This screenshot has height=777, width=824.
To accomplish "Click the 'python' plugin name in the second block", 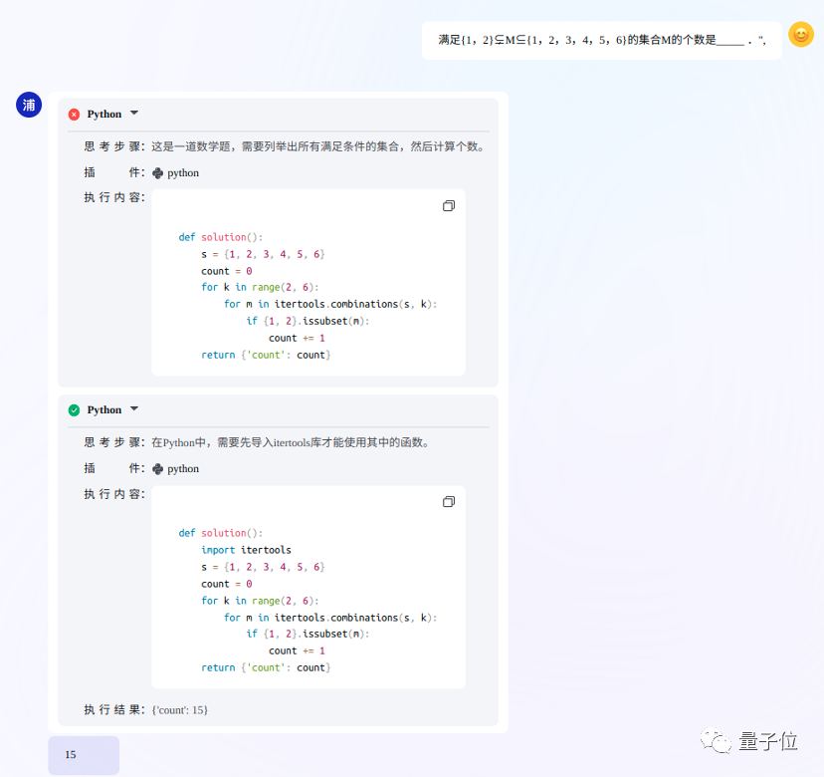I will click(x=183, y=469).
